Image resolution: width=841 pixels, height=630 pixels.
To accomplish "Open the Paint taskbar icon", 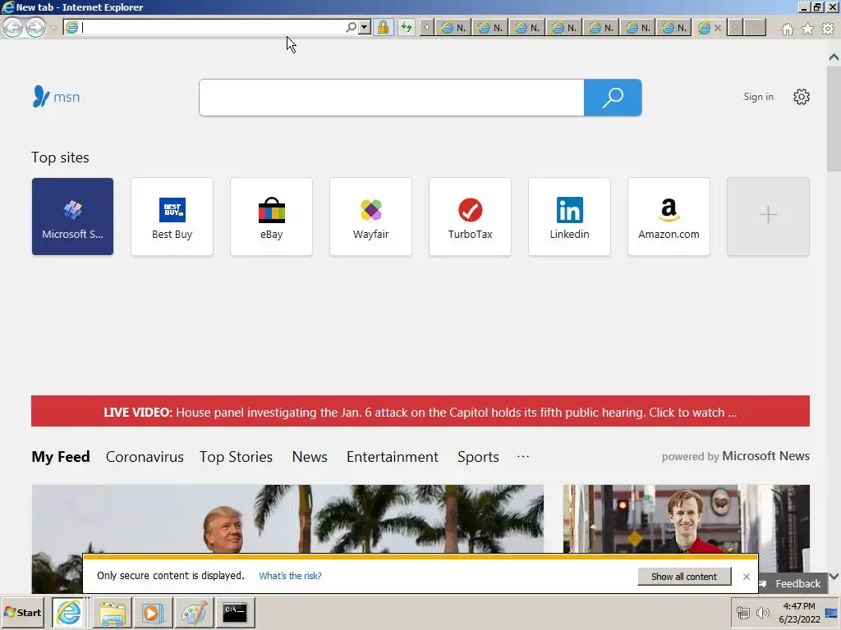I will pyautogui.click(x=194, y=612).
